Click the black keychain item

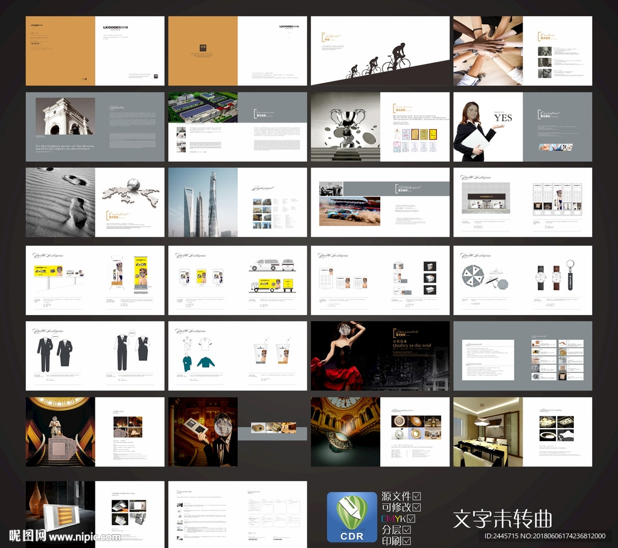(x=569, y=276)
